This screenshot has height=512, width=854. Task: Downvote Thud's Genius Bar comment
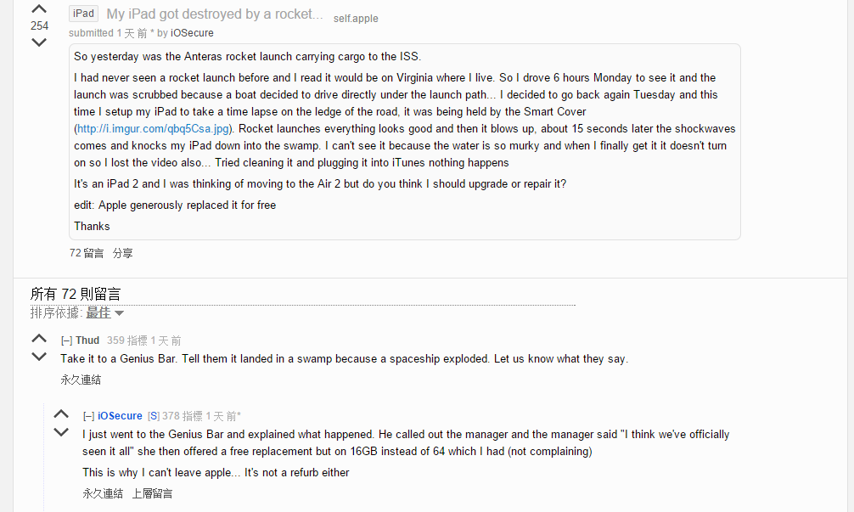click(x=39, y=357)
